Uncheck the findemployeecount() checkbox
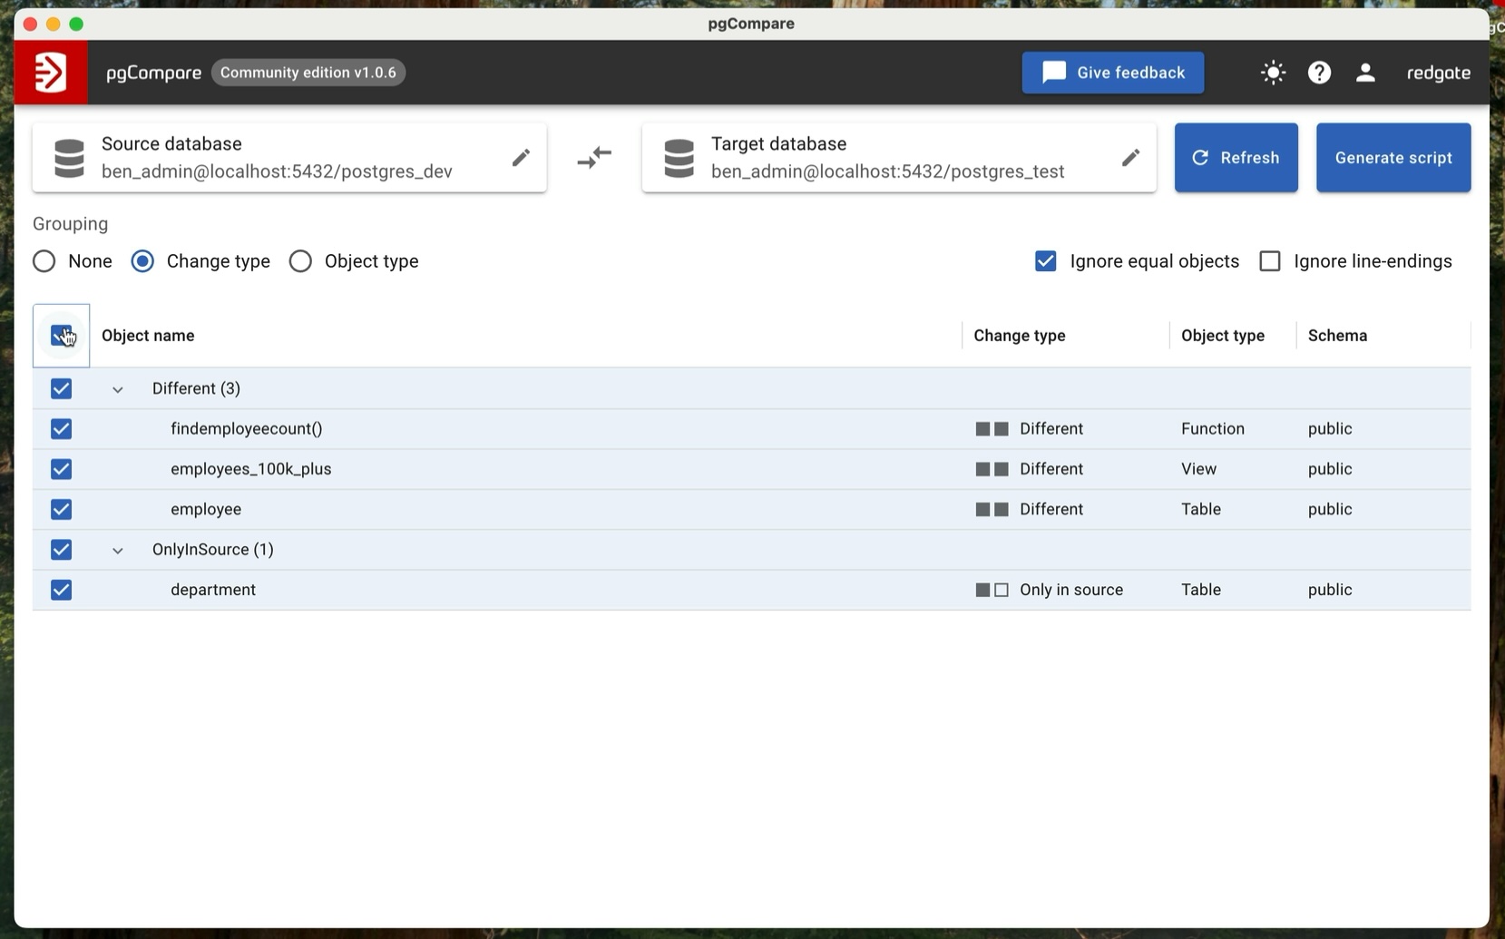The height and width of the screenshot is (939, 1505). click(61, 429)
